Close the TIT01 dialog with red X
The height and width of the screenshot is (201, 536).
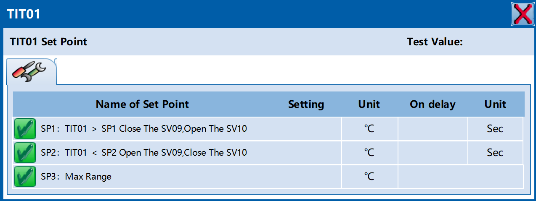point(523,14)
